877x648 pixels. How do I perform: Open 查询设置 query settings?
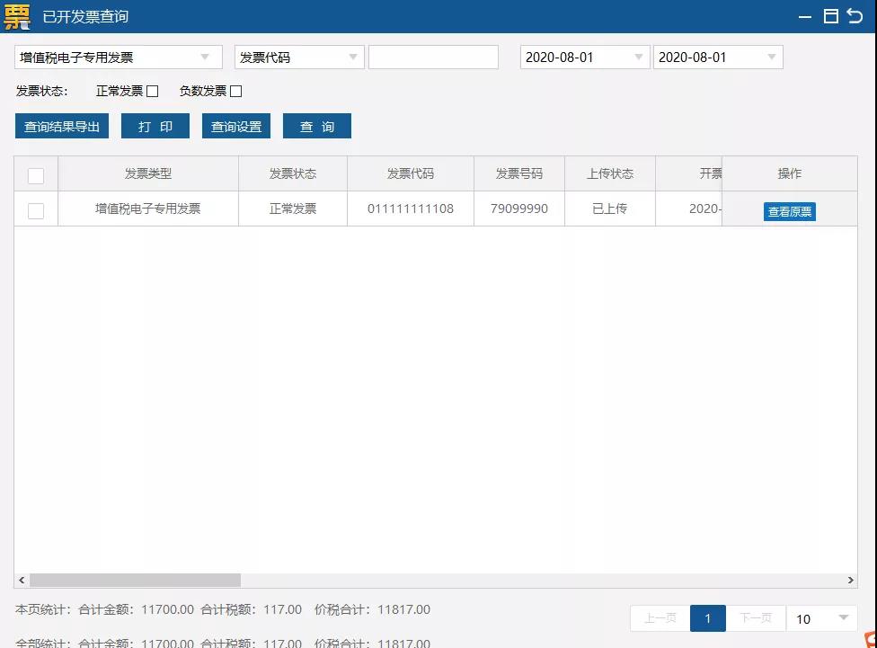(x=235, y=126)
